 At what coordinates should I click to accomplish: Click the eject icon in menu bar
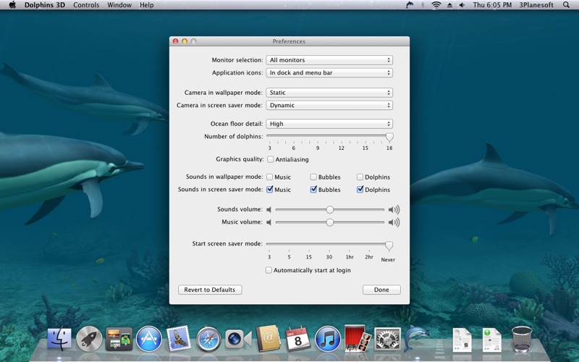(449, 5)
